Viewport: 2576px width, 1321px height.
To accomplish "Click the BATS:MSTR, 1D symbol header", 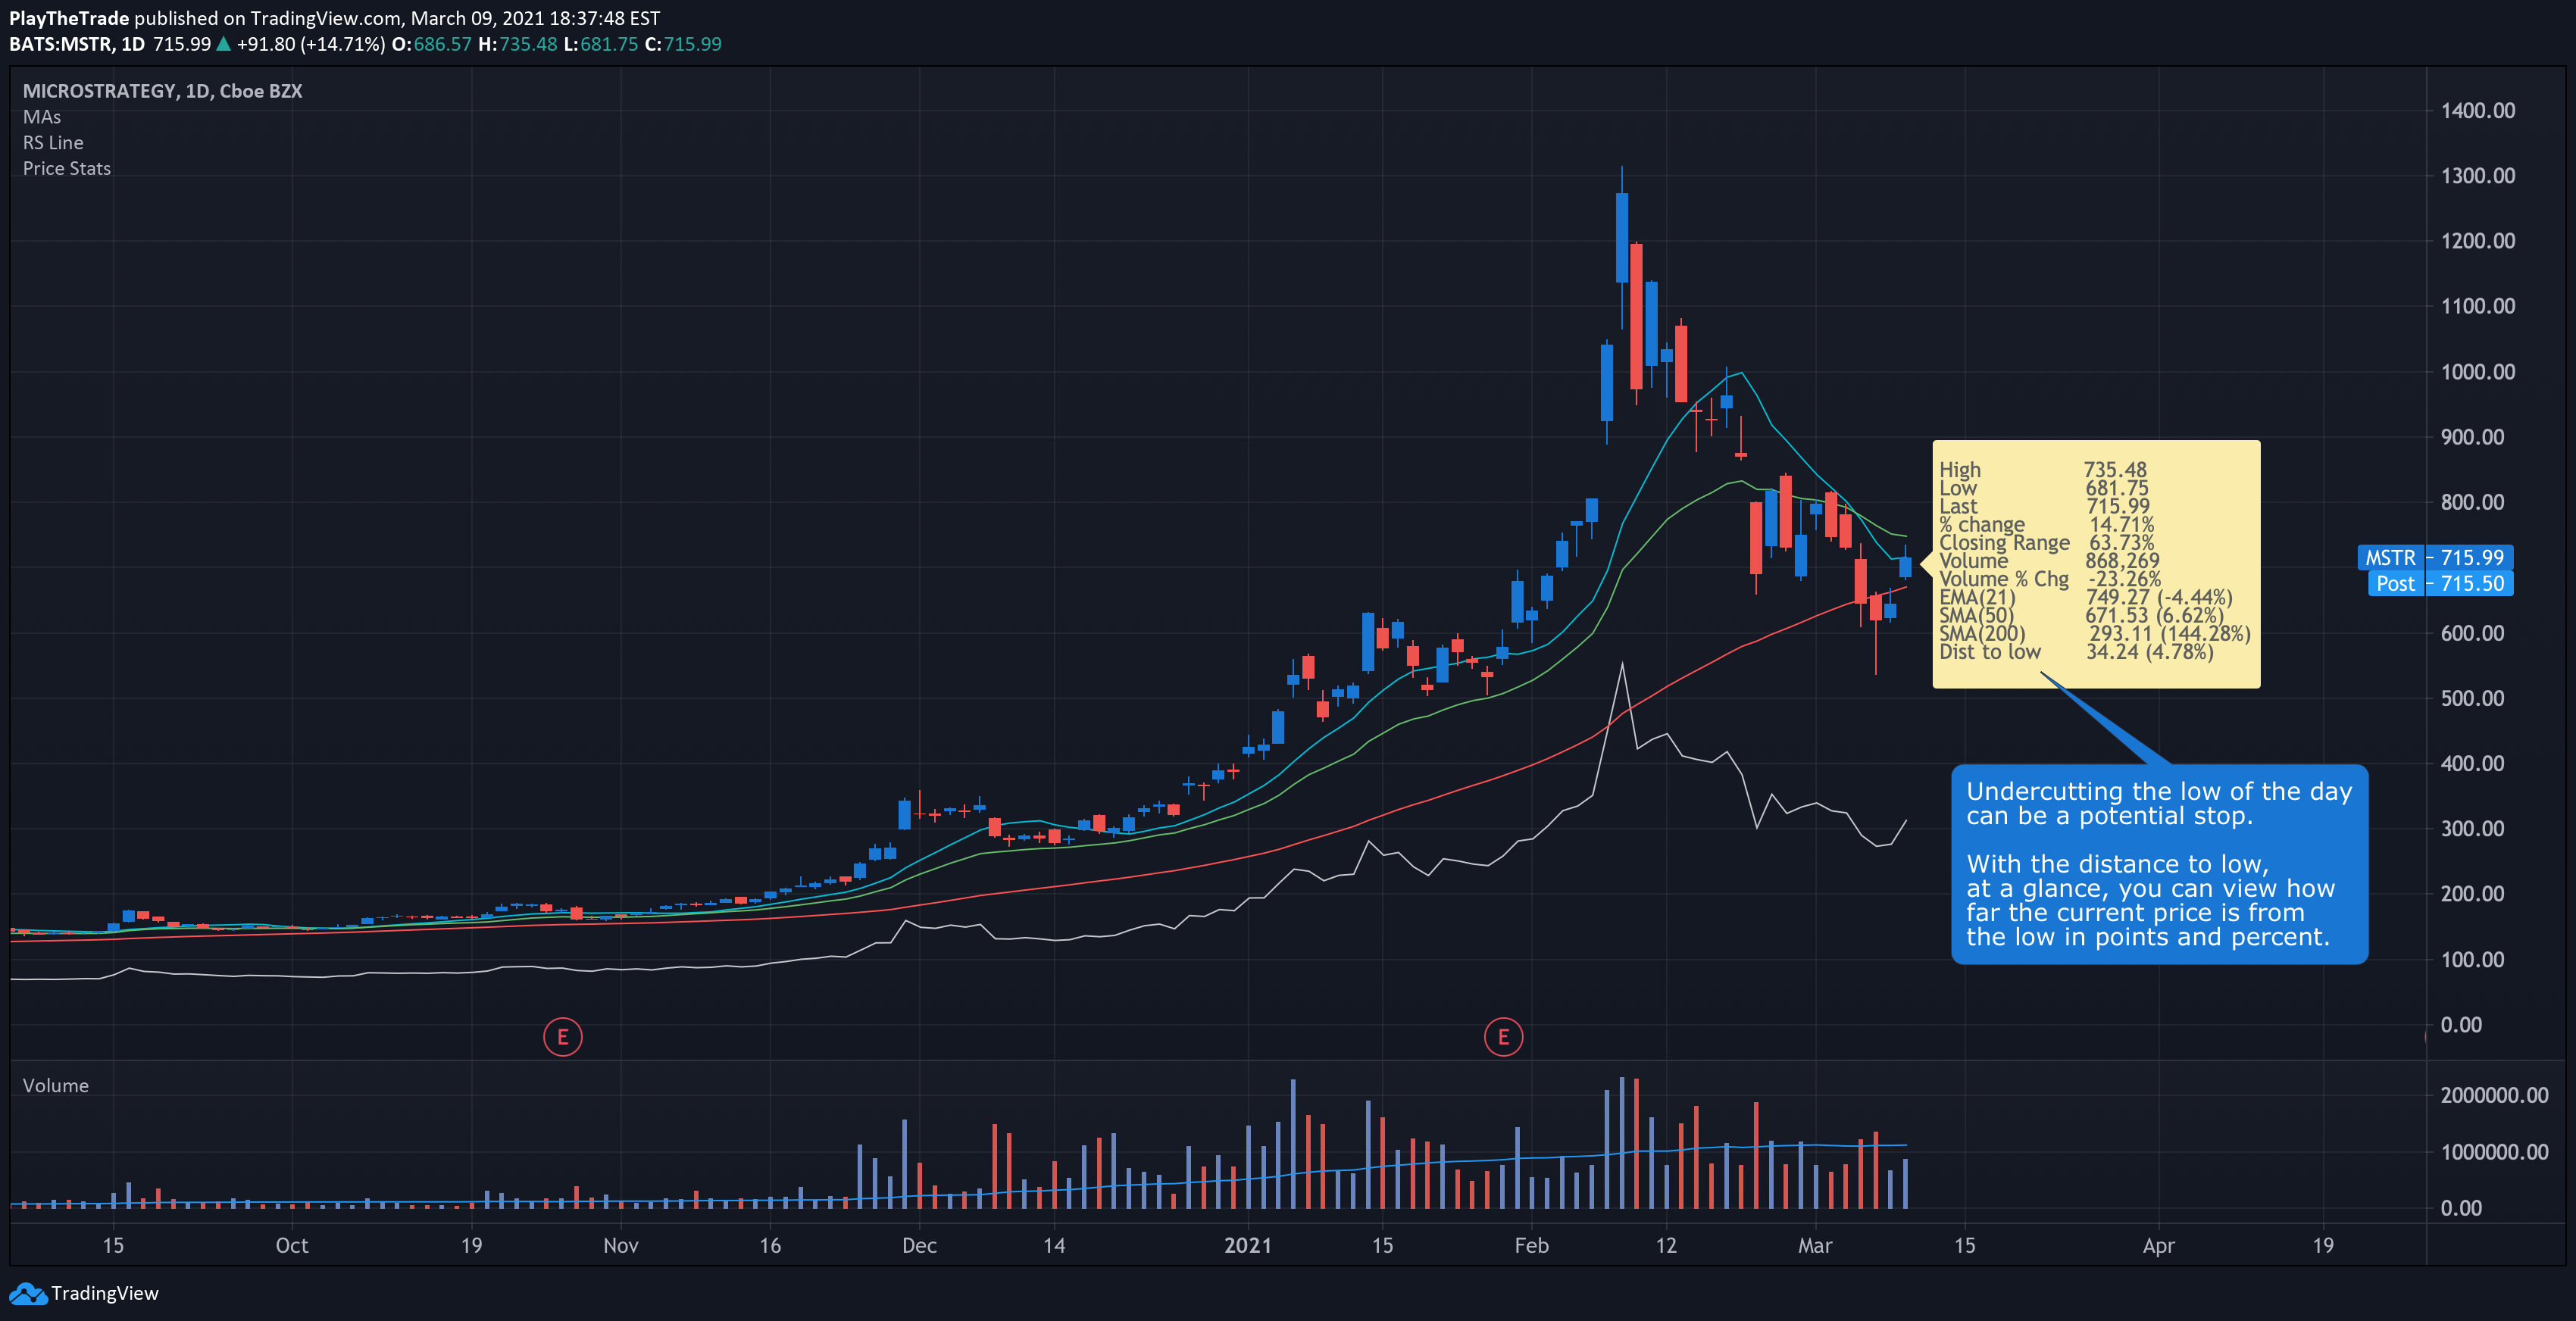I will (77, 44).
